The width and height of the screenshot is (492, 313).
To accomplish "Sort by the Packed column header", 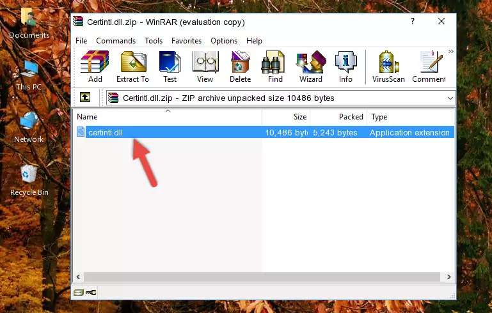I will point(338,117).
